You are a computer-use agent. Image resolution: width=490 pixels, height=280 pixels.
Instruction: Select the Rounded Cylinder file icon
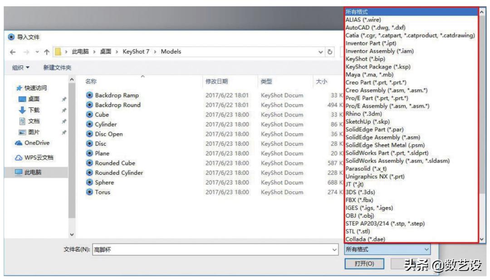click(89, 173)
